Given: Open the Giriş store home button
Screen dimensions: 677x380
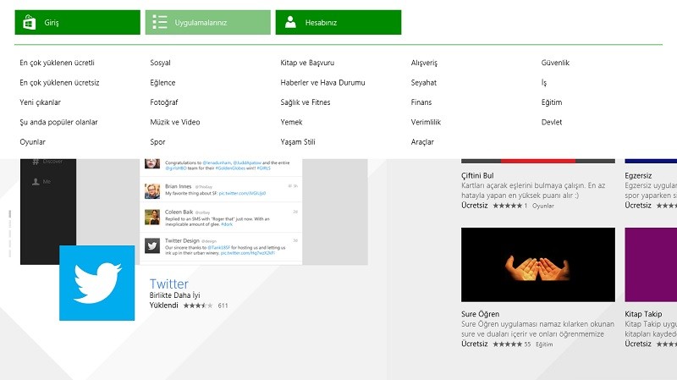Looking at the screenshot, I should pyautogui.click(x=78, y=23).
